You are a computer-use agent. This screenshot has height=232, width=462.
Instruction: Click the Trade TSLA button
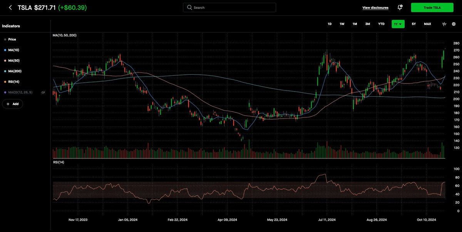click(432, 7)
